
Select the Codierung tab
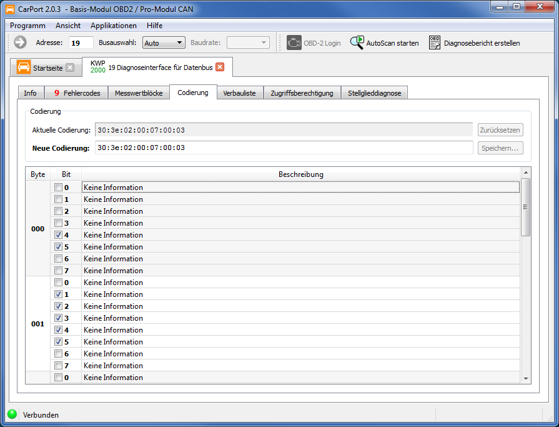coord(193,93)
